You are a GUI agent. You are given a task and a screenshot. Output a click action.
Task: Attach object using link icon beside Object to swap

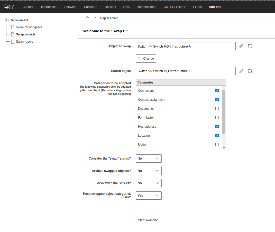click(x=241, y=46)
